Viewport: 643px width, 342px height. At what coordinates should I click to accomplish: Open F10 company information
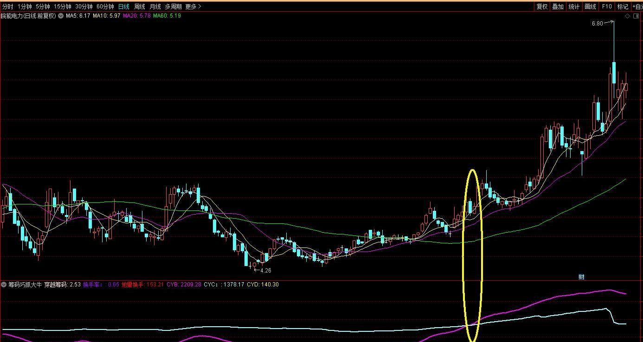click(x=606, y=6)
